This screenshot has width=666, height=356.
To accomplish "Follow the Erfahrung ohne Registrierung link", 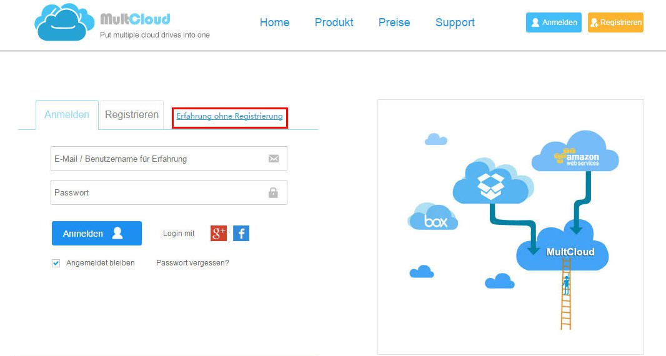I will click(x=229, y=116).
